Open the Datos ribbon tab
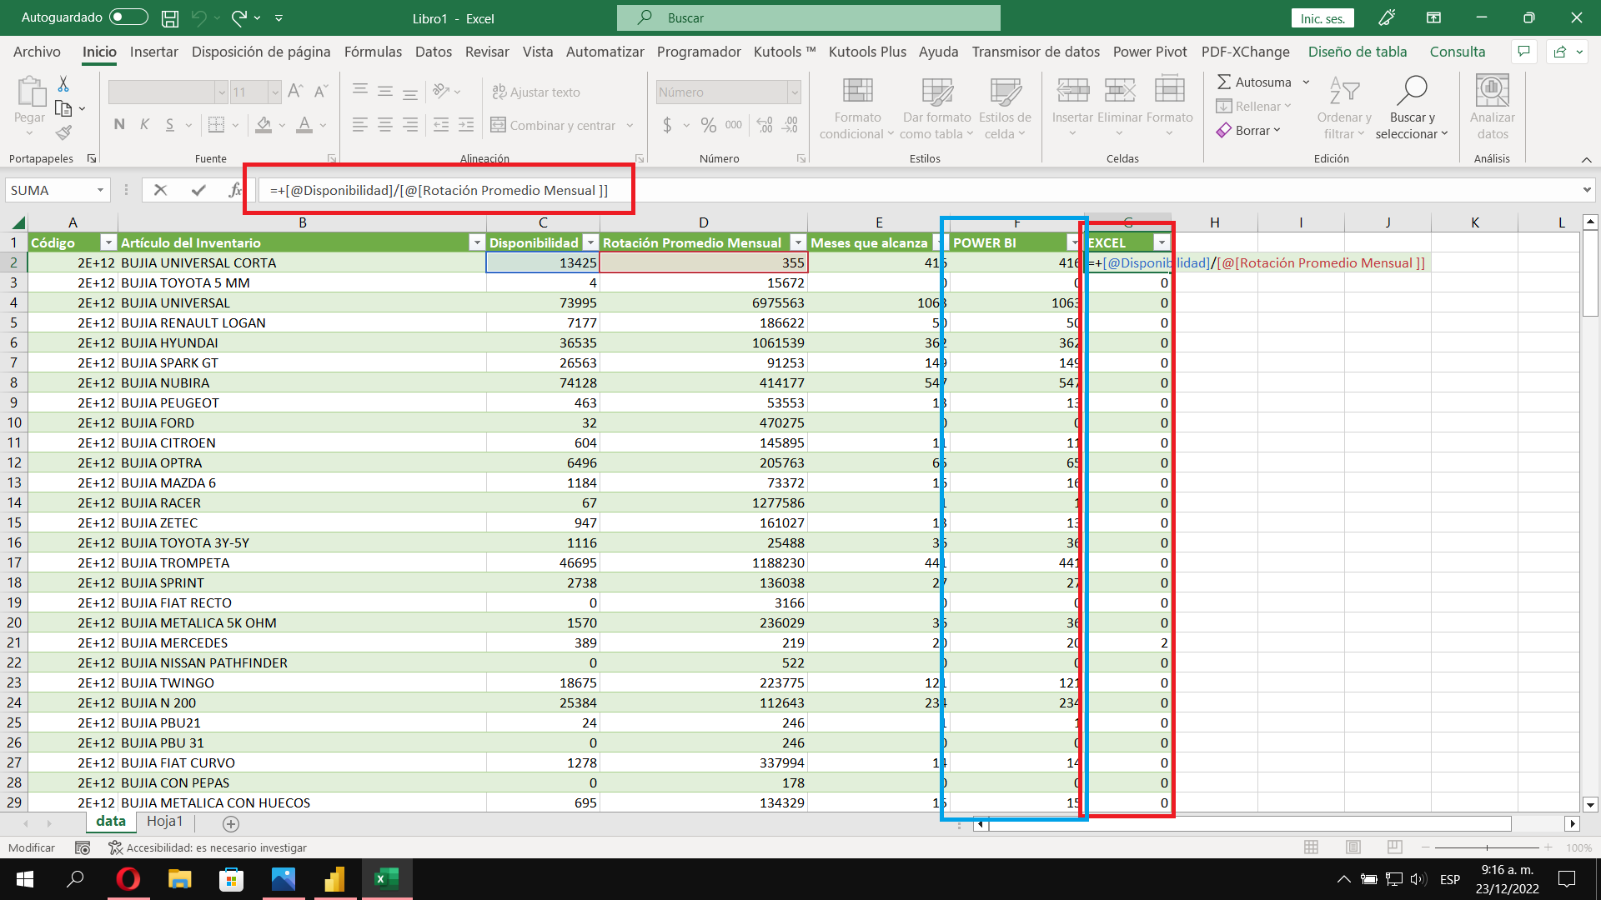Image resolution: width=1601 pixels, height=900 pixels. point(434,52)
